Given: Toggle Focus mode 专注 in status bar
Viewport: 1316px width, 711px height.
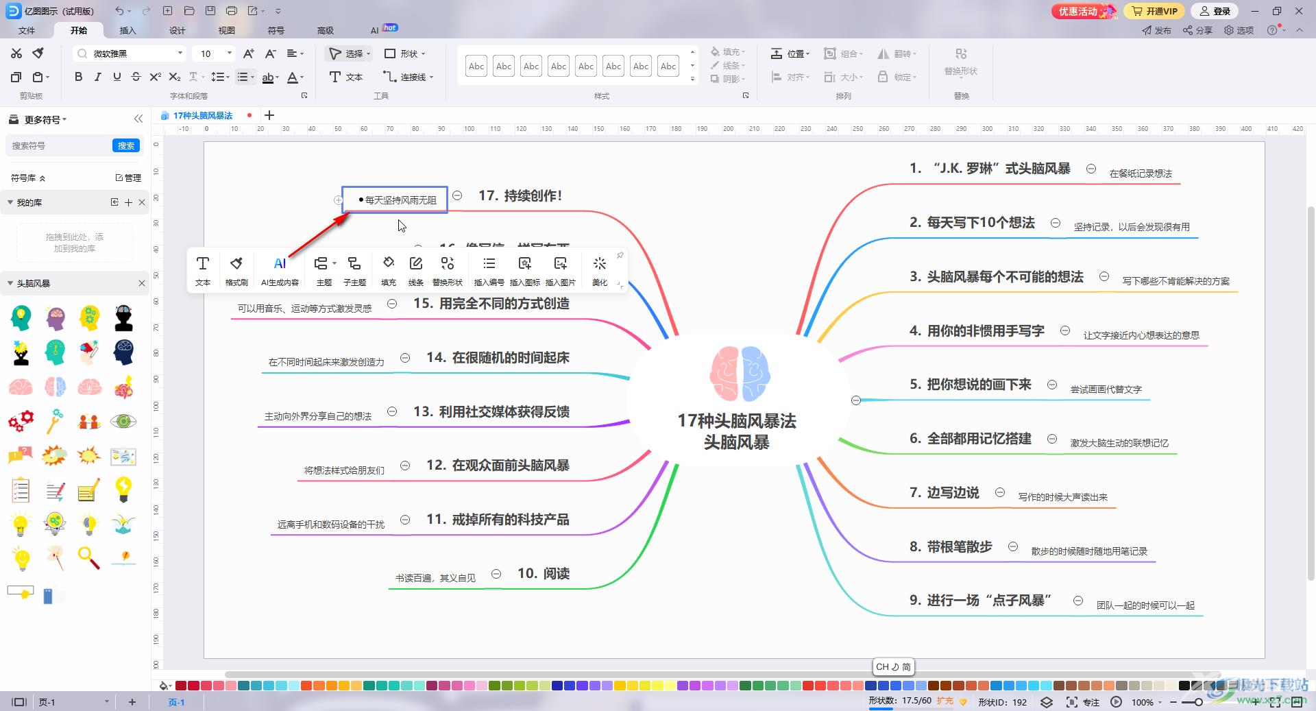Looking at the screenshot, I should point(1083,702).
